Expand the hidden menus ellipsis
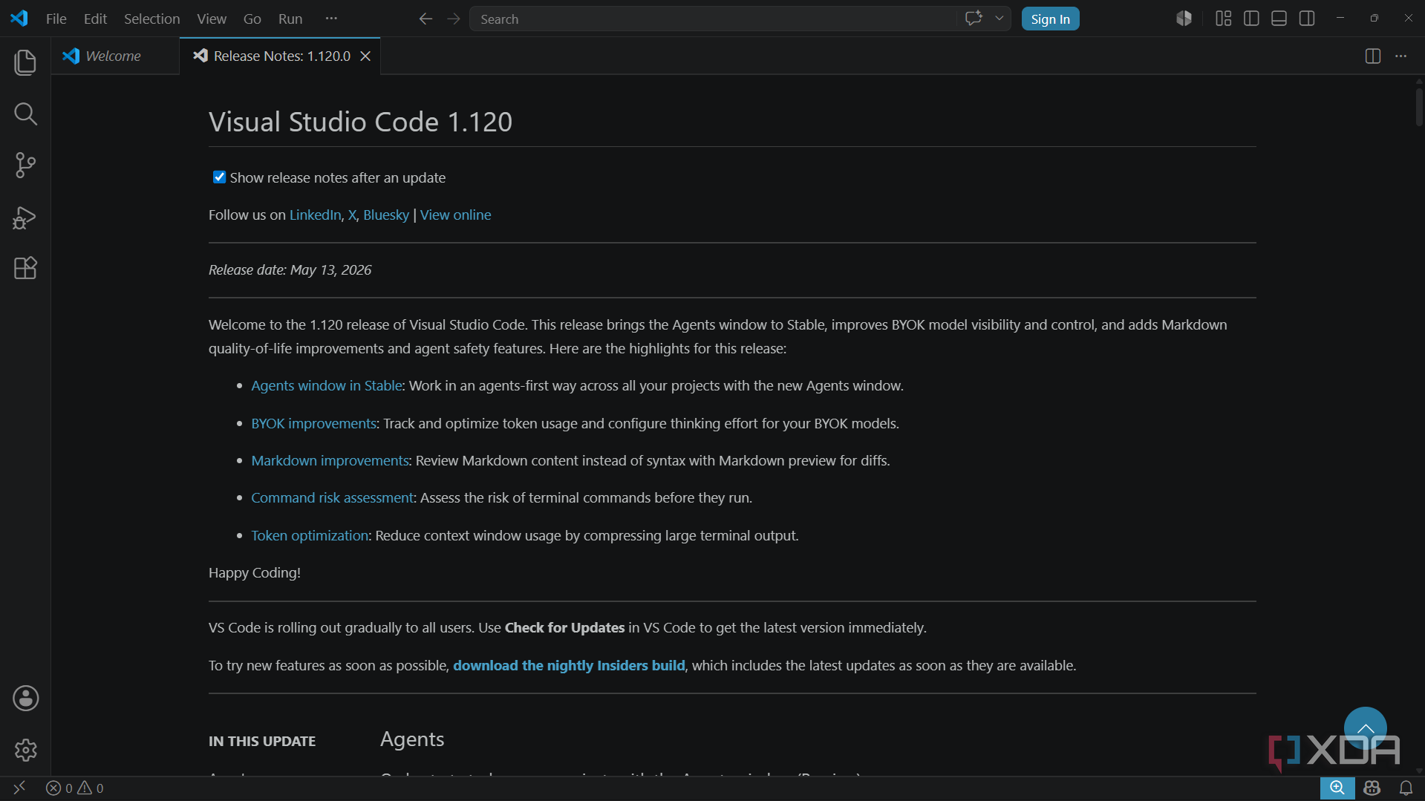Screen dimensions: 1425x801 tap(331, 19)
